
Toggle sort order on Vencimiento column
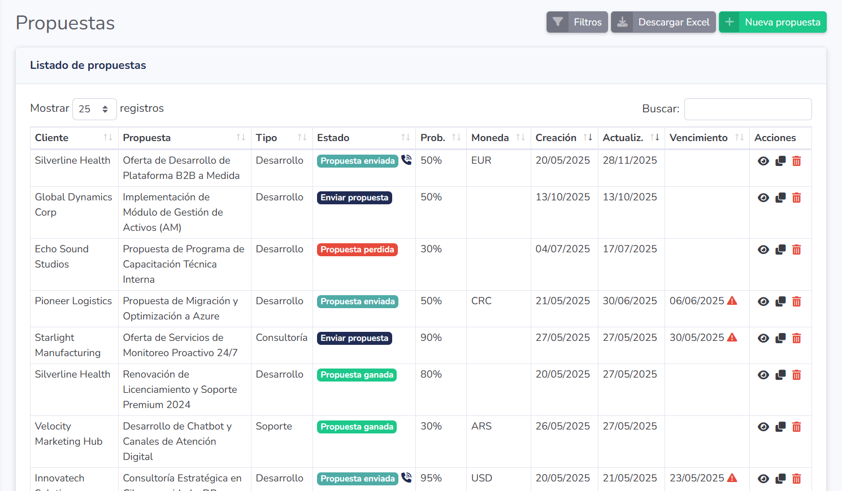click(x=740, y=137)
